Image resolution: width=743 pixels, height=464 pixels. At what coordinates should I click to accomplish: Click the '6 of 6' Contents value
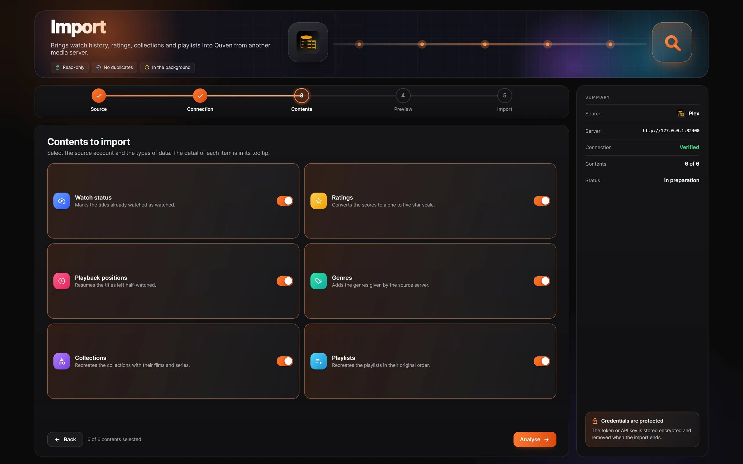(x=692, y=164)
